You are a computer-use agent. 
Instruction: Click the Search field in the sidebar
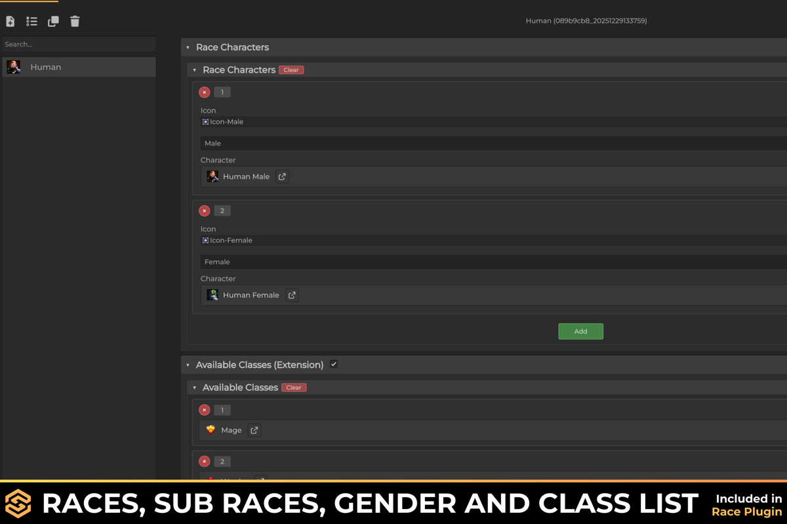click(79, 44)
